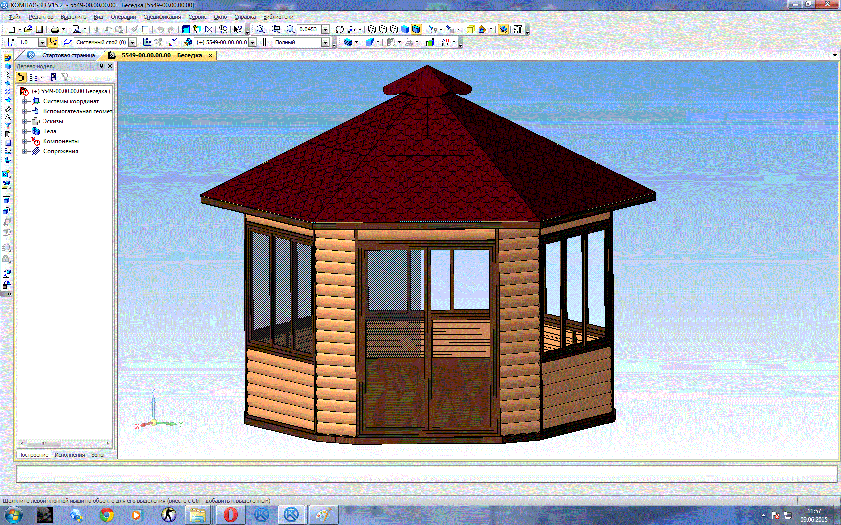Viewport: 841px width, 525px height.
Task: Open the Variables f(x) panel
Action: click(208, 29)
